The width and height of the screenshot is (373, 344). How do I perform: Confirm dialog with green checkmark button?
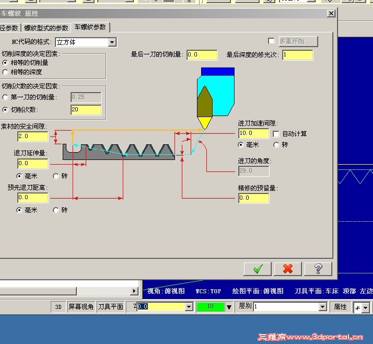[x=258, y=269]
